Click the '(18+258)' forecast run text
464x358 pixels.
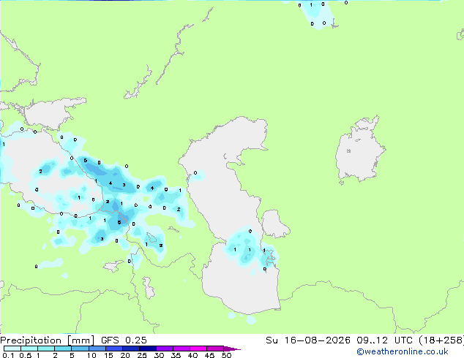point(441,340)
